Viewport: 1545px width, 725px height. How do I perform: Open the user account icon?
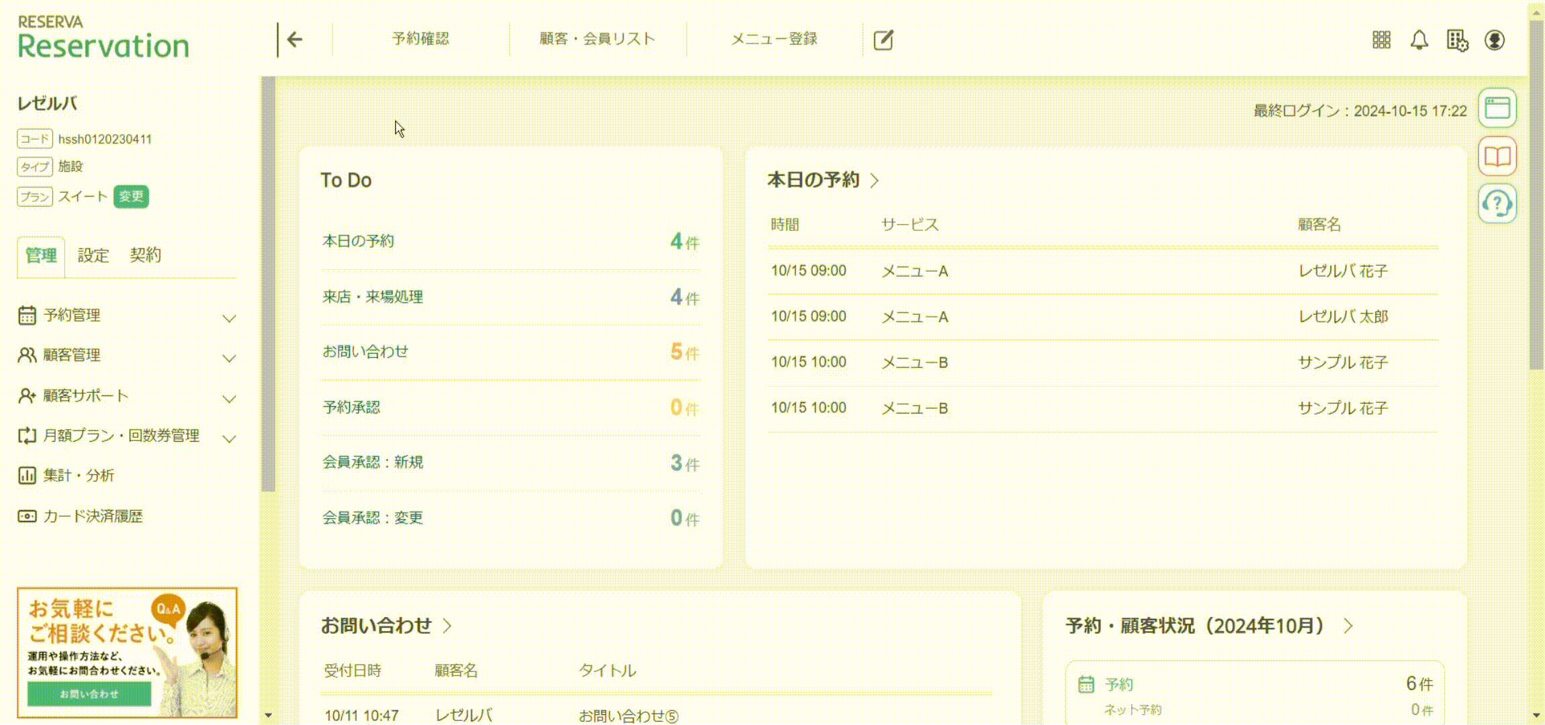[x=1495, y=40]
